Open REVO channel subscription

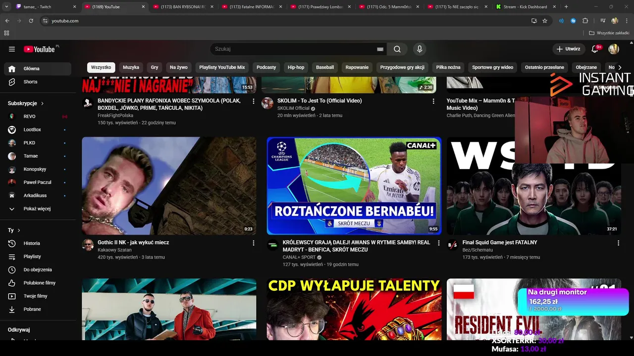(x=38, y=116)
